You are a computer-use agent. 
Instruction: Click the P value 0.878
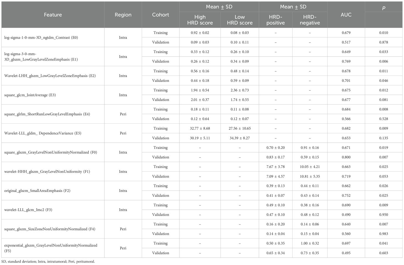coord(384,42)
